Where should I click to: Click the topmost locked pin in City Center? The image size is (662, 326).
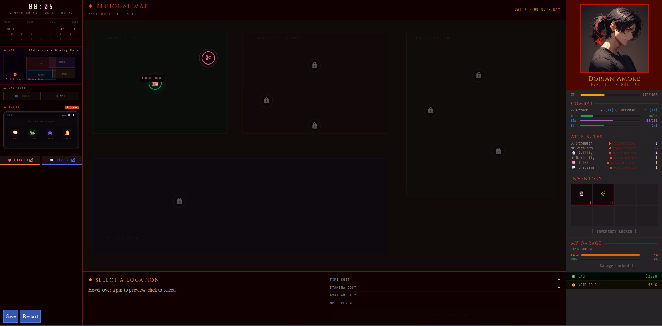pyautogui.click(x=479, y=75)
